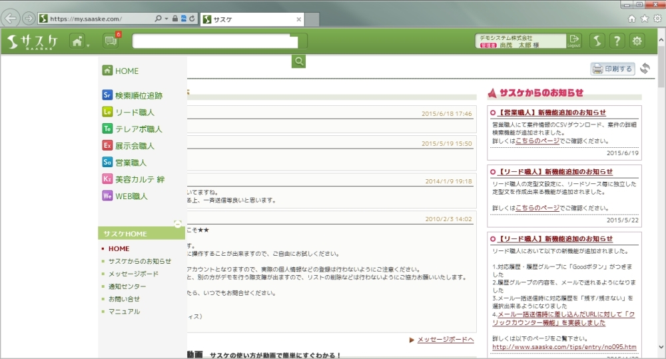Screen dimensions: 666x359
Task: Click the header search input field
Action: coord(214,41)
